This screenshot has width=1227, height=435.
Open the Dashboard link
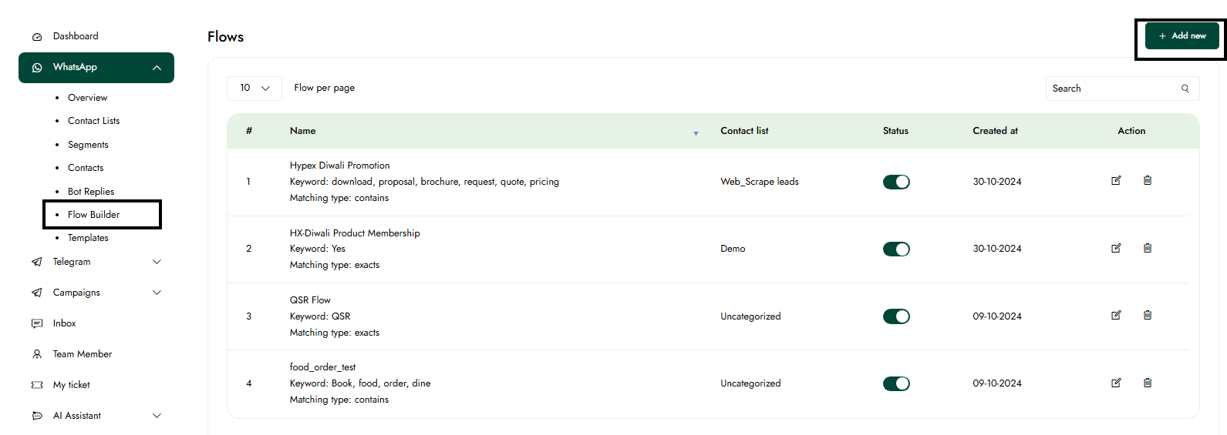click(75, 36)
